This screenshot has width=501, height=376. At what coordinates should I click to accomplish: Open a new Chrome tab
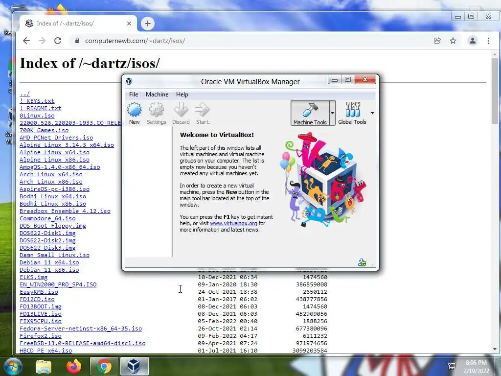[x=148, y=23]
